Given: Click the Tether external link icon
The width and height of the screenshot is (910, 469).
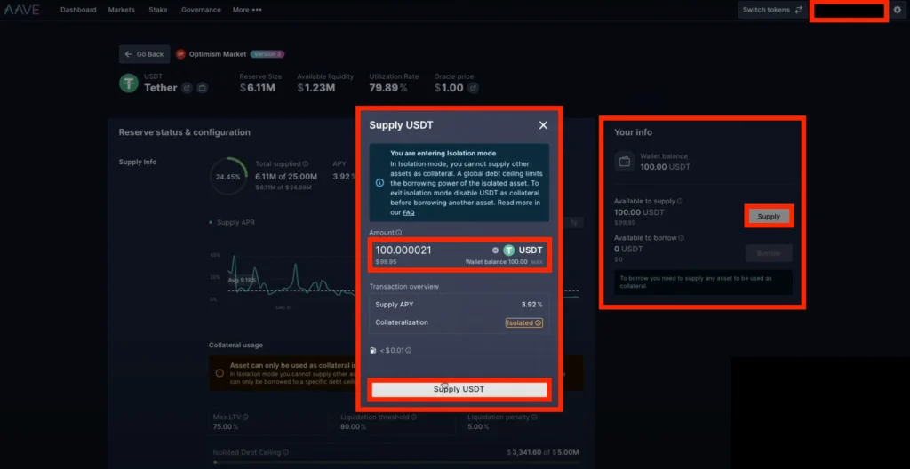Looking at the screenshot, I should click(187, 88).
